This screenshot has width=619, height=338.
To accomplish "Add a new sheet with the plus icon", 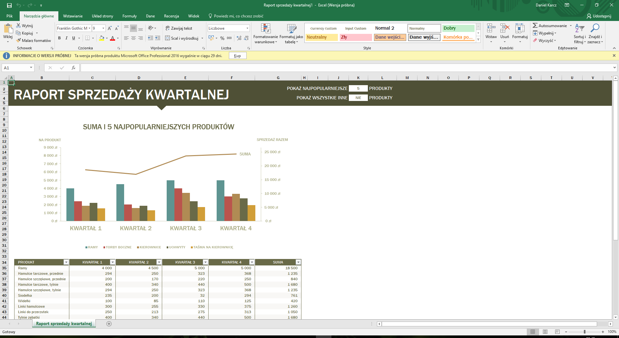I will [109, 324].
